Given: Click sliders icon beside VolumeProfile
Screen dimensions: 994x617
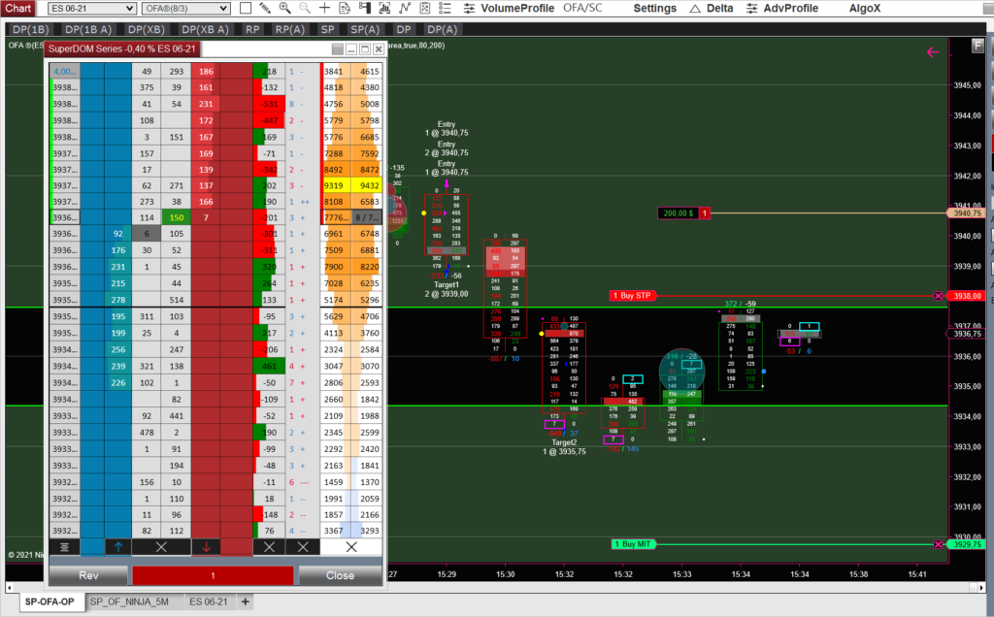Looking at the screenshot, I should coord(469,8).
